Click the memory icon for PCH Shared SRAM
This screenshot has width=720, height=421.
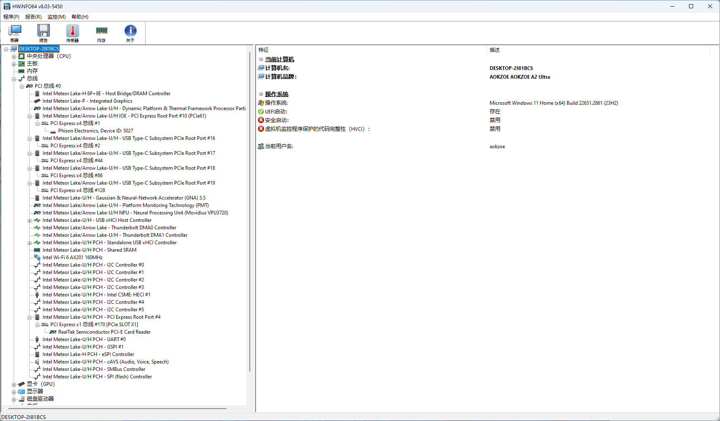(x=37, y=250)
